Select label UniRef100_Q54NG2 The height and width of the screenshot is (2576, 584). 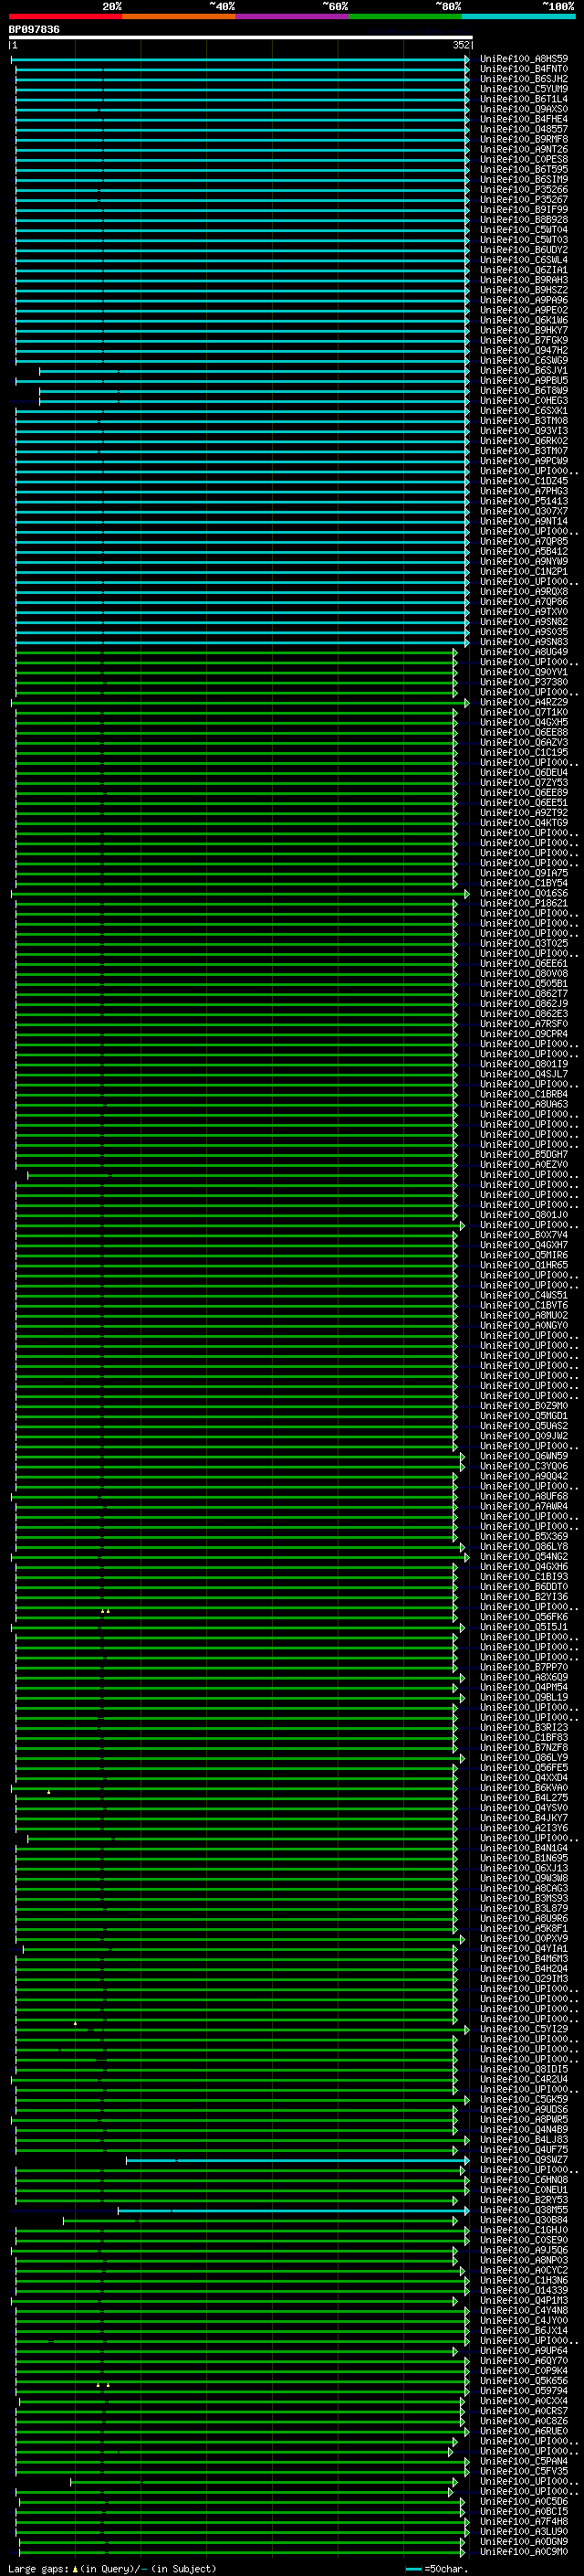point(524,1557)
